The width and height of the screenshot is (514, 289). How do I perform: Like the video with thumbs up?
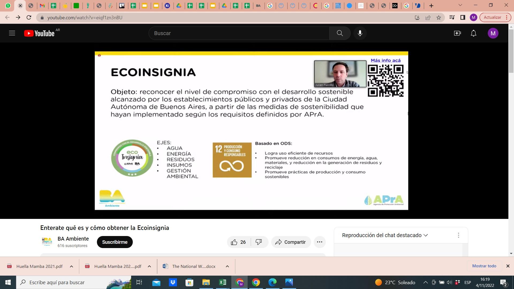pyautogui.click(x=234, y=242)
